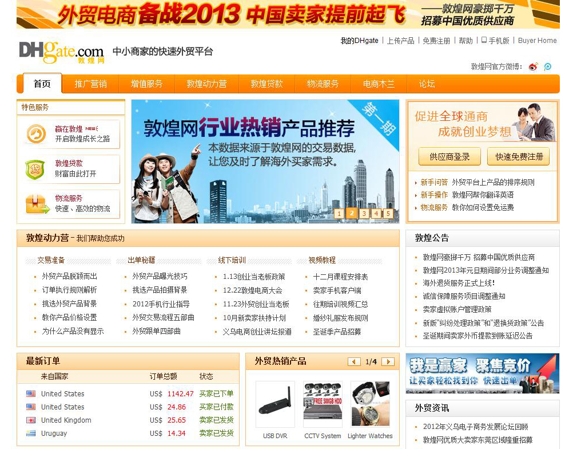
Task: Open 敦煌网优质大卖家东莞区域隆重招募 news
Action: click(x=477, y=440)
